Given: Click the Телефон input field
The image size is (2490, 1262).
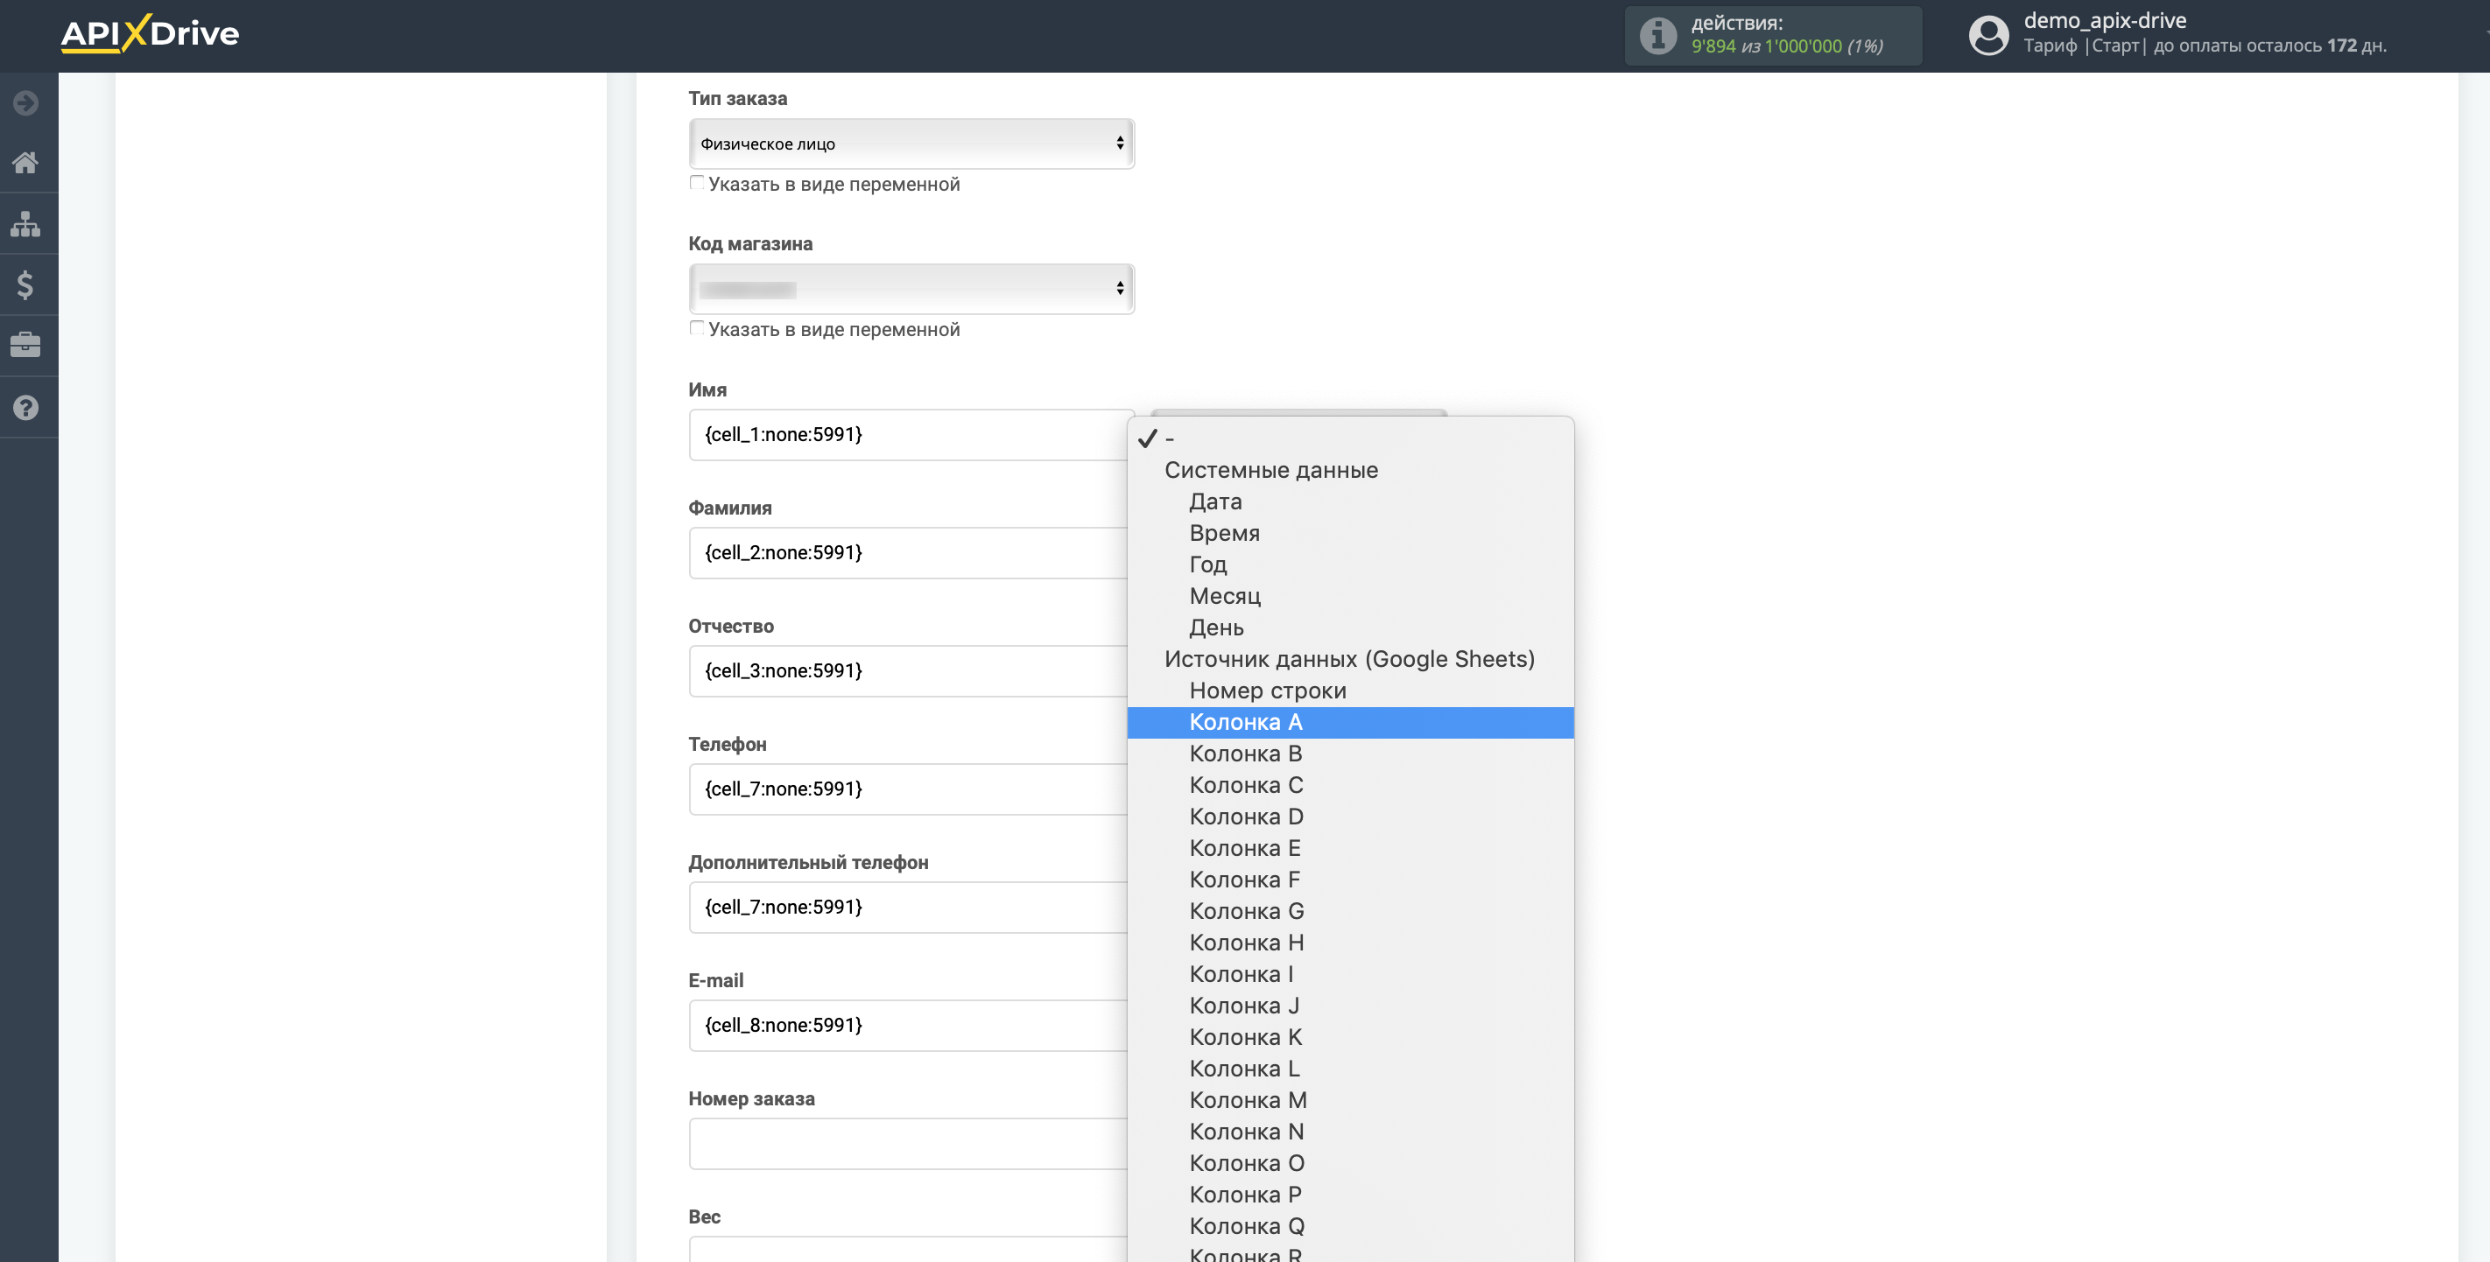Looking at the screenshot, I should [909, 789].
